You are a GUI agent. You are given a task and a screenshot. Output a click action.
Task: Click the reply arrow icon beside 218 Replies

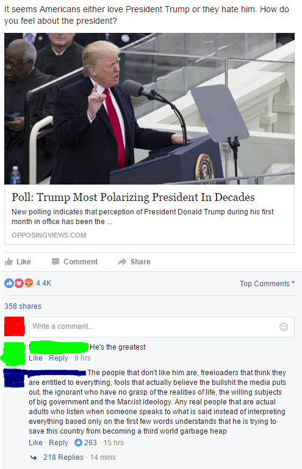point(34,457)
